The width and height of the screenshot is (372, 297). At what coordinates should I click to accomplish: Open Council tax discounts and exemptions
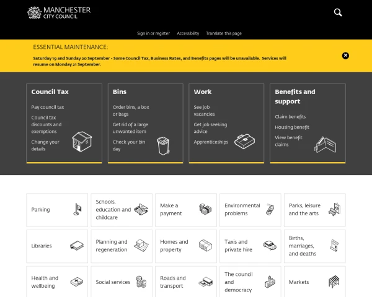[46, 124]
